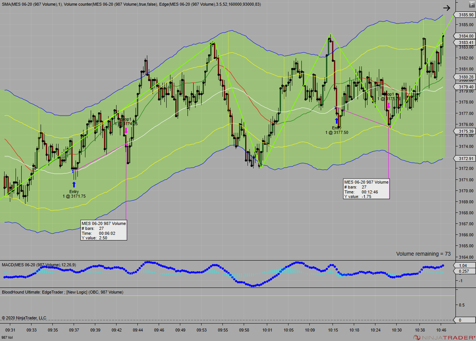Click the F fixed-scale button
The image size is (476, 341).
[x=471, y=4]
